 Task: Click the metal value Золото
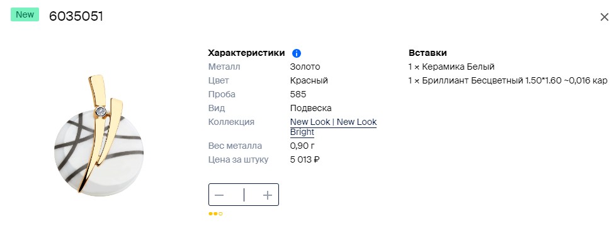pyautogui.click(x=305, y=67)
